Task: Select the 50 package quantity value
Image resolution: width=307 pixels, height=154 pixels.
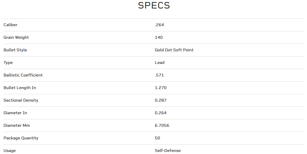Action: (157, 138)
